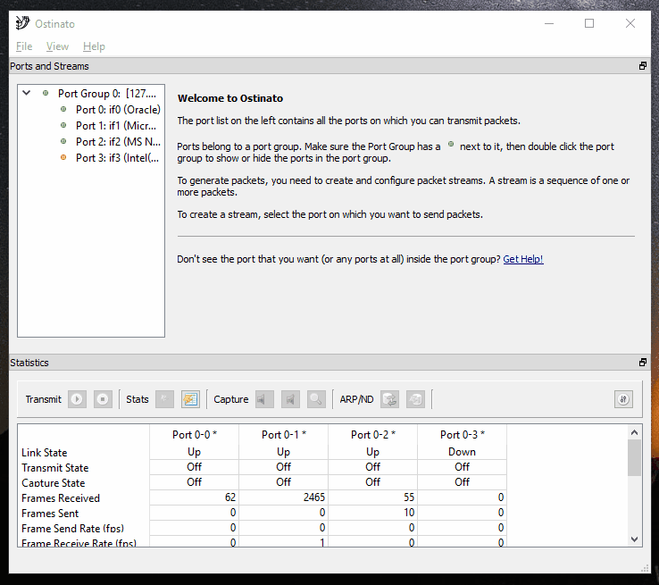Click the statistics scrollbar up arrow

pyautogui.click(x=635, y=432)
